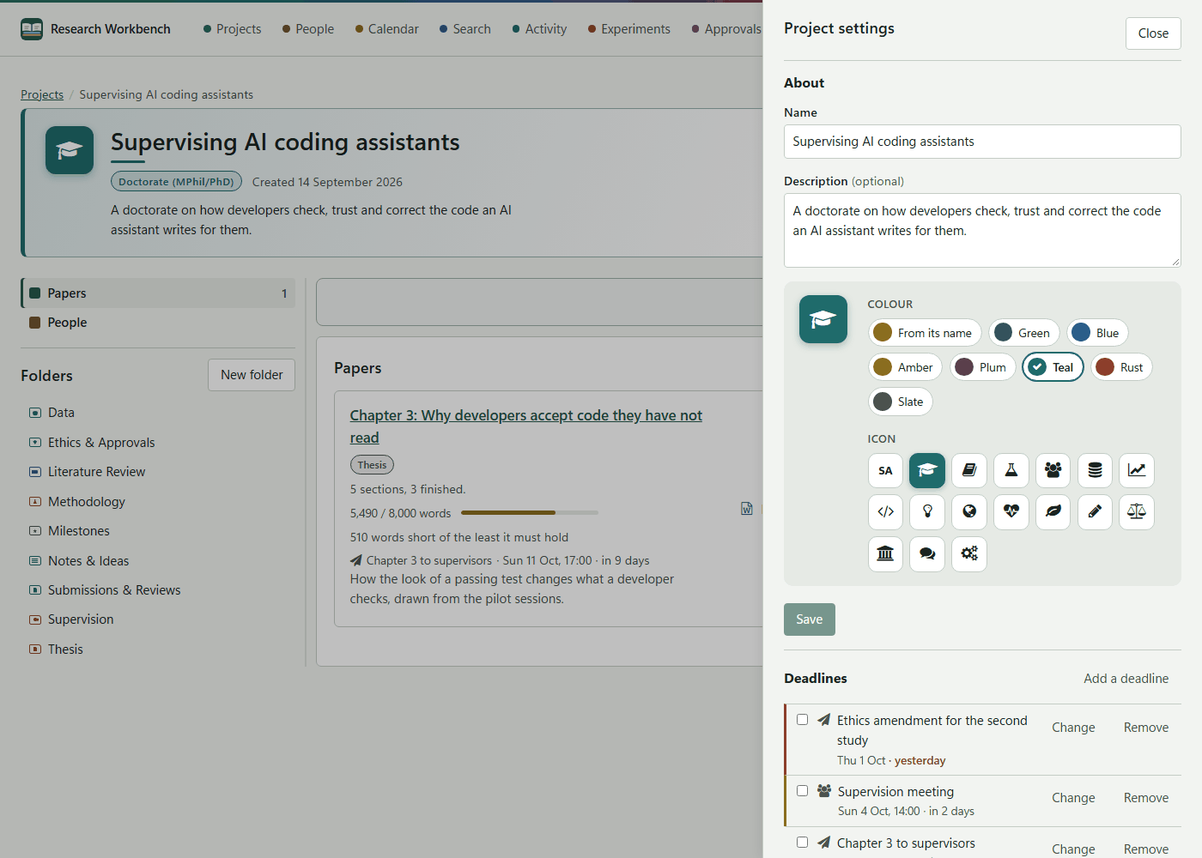Open Approvals in the top navigation
1202x858 pixels.
coord(726,29)
